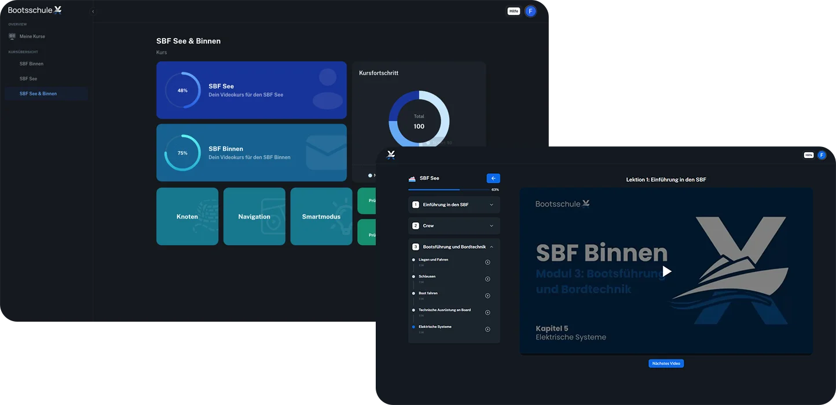Screen dimensions: 836x405
Task: Open the SBF Binnen course card at 75%
Action: tap(251, 153)
